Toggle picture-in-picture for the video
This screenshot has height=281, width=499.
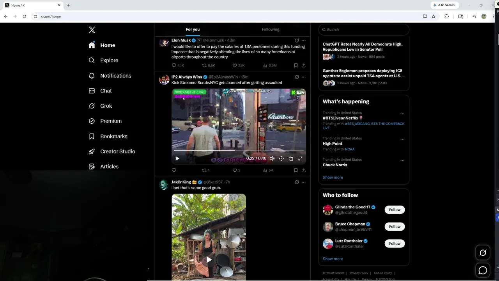tap(291, 158)
